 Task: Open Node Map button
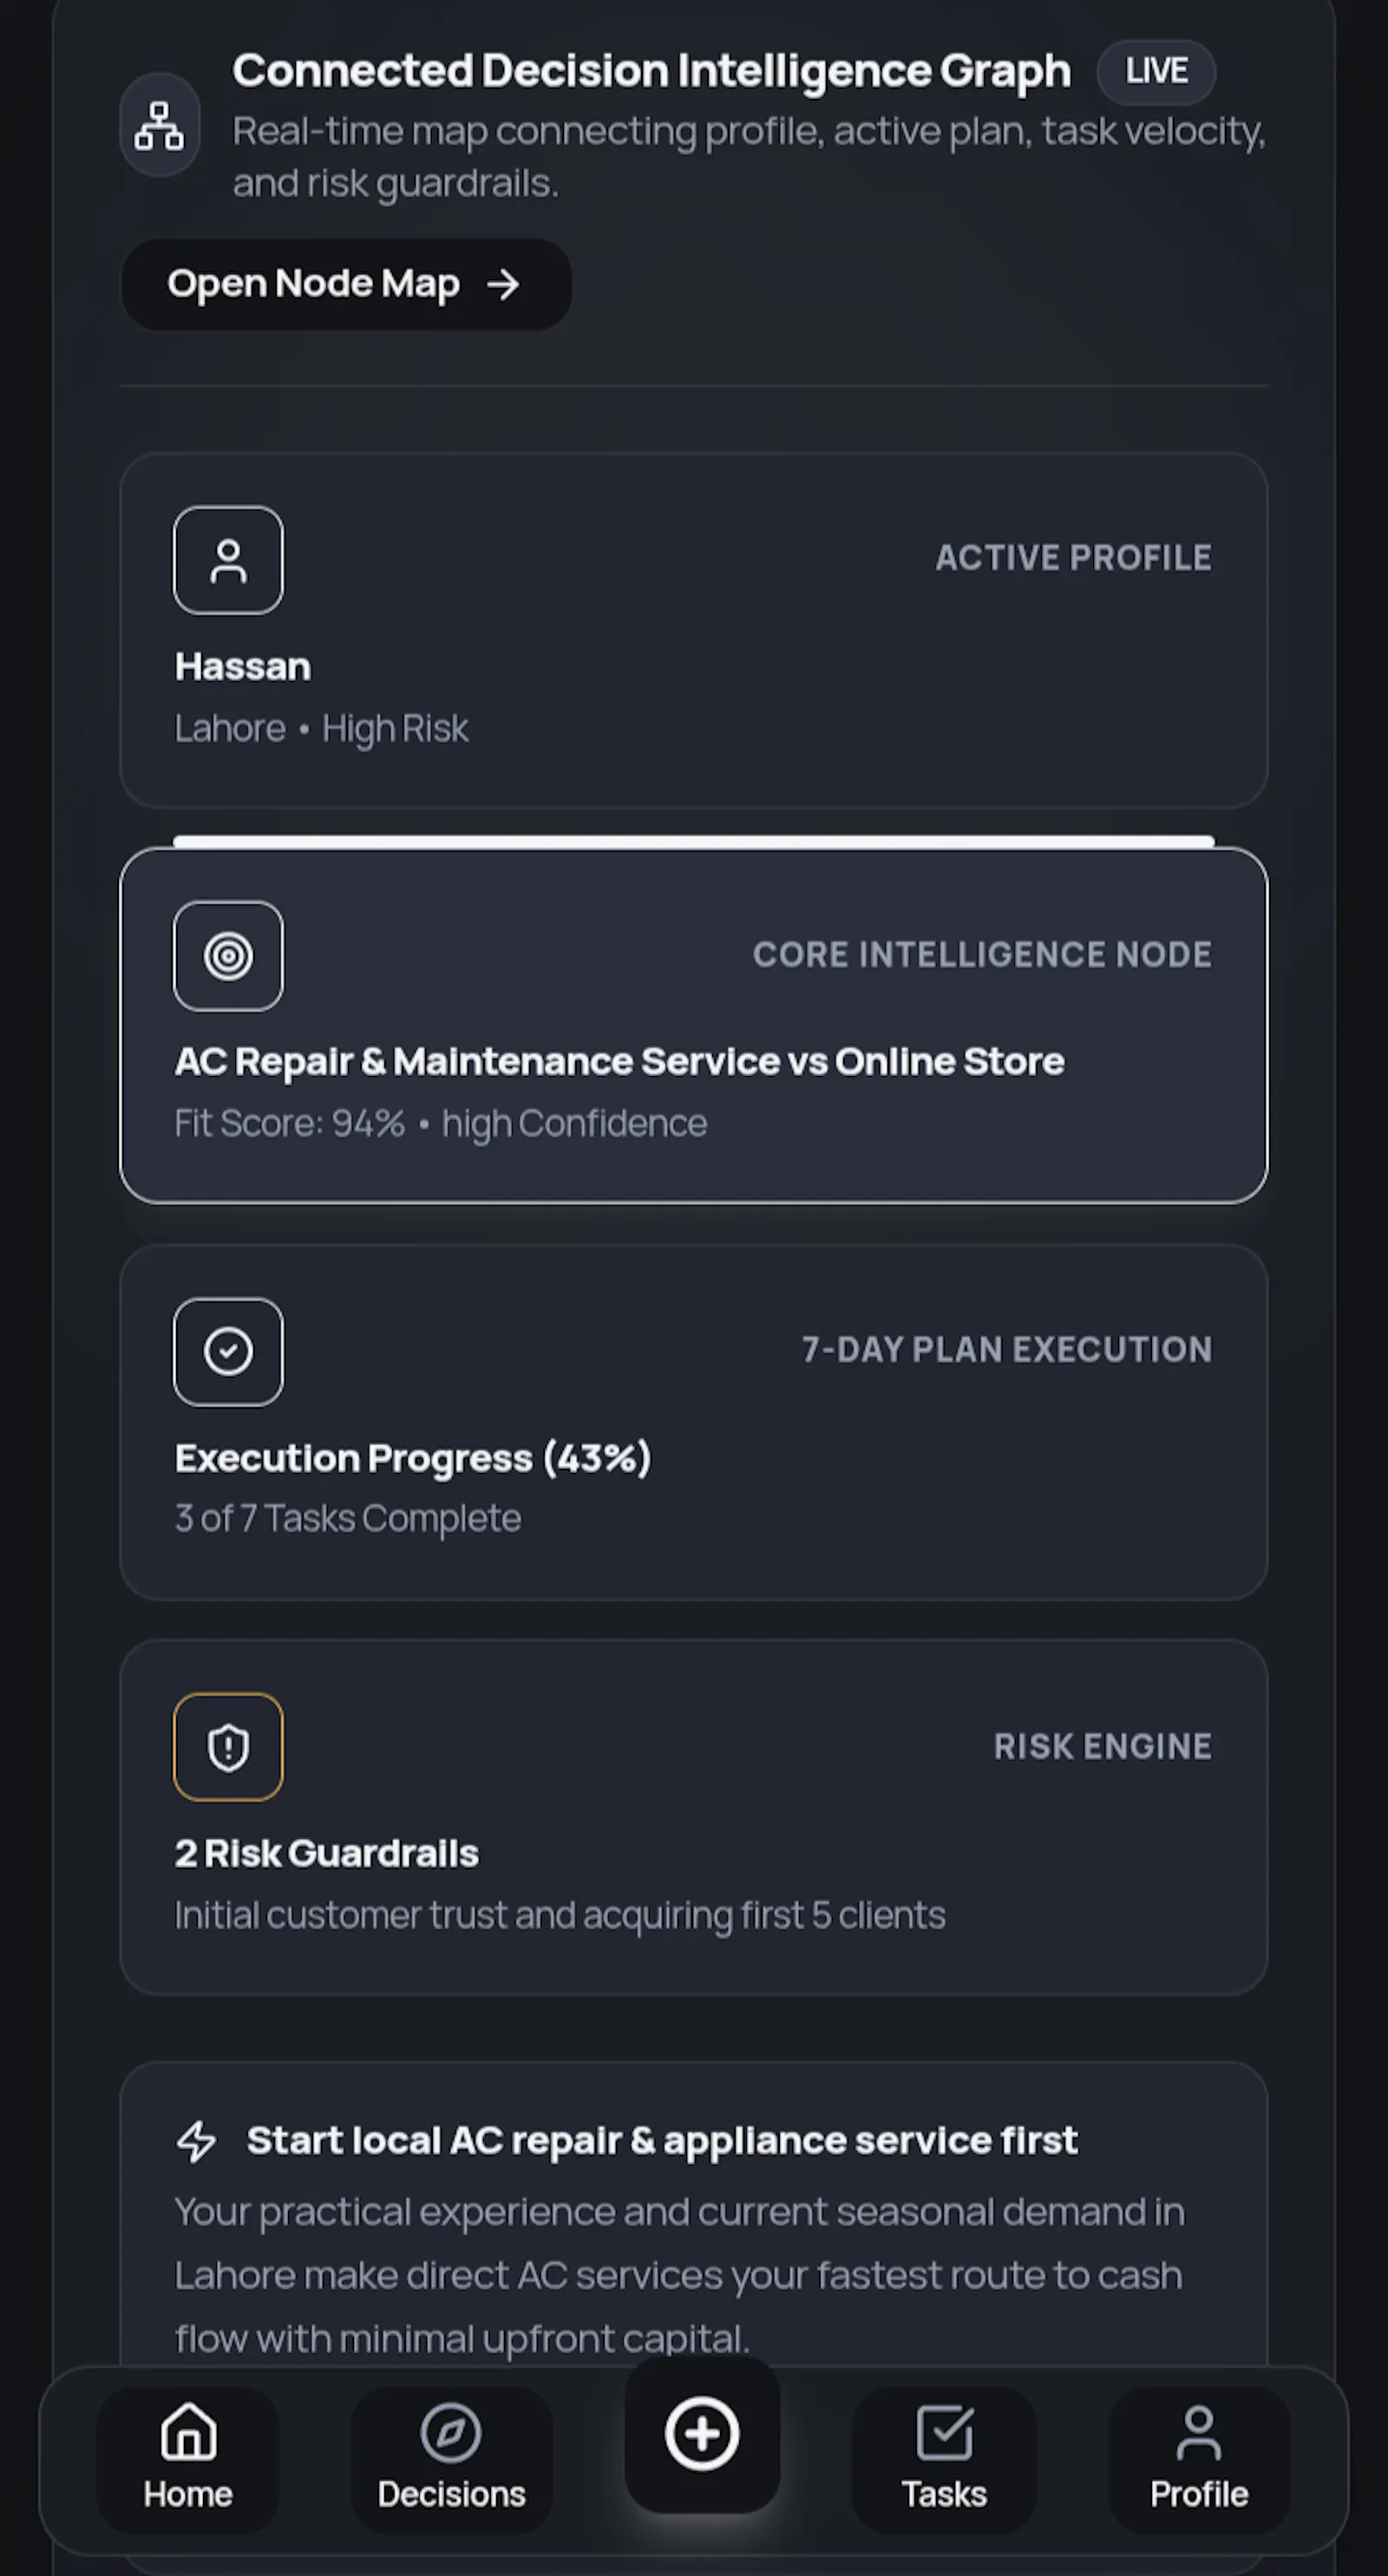346,284
